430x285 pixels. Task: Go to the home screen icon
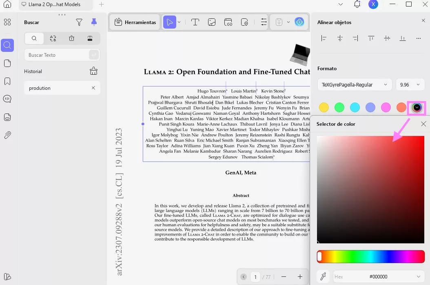tap(7, 4)
